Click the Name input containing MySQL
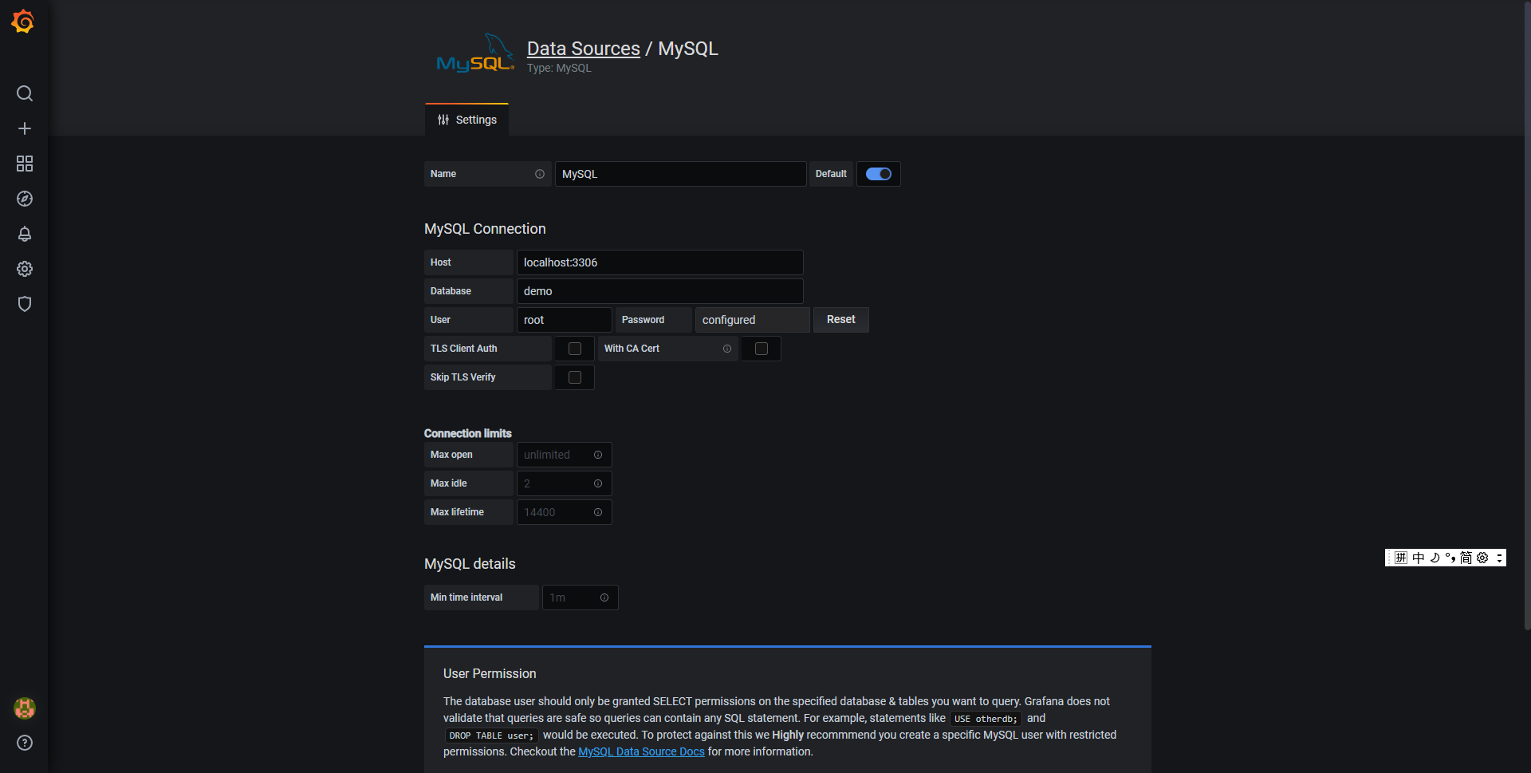Image resolution: width=1531 pixels, height=773 pixels. pos(681,174)
